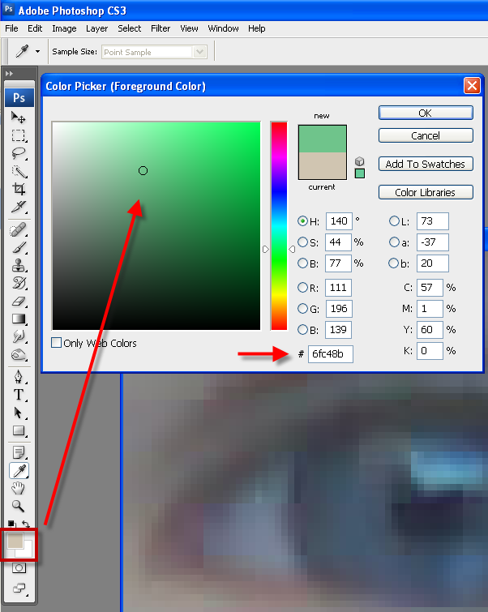Select the Notes tool
Screen dimensions: 488x612
click(x=19, y=453)
